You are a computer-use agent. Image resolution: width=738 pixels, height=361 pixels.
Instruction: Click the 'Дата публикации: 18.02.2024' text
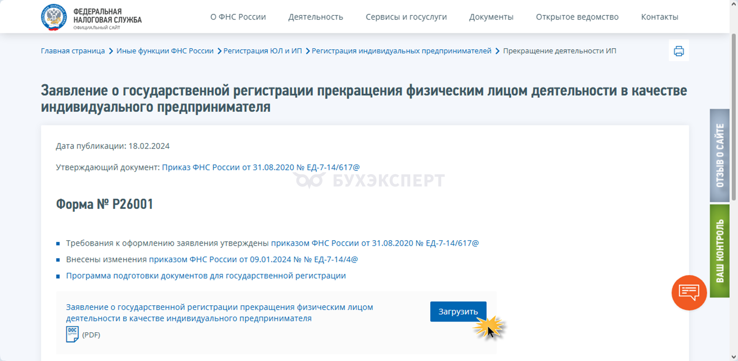pyautogui.click(x=113, y=146)
